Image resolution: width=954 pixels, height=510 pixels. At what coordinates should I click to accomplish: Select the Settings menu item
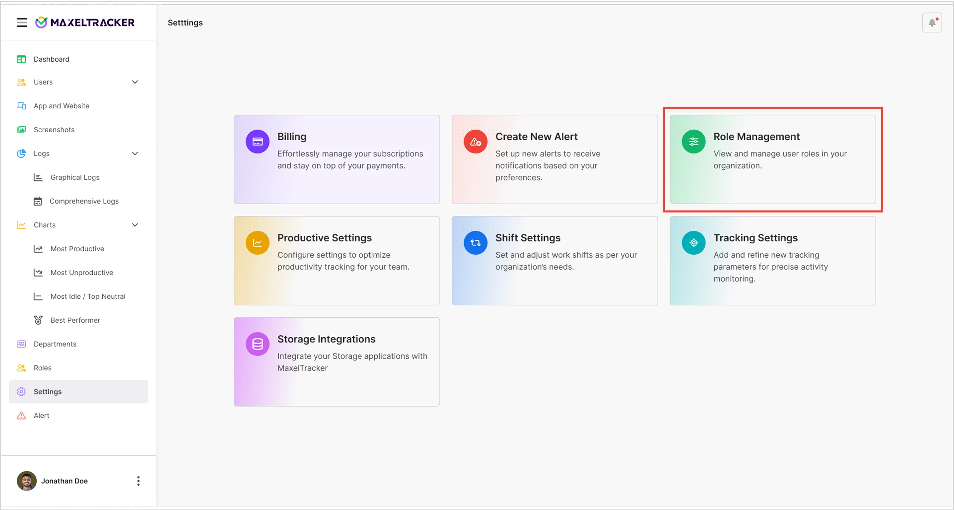click(x=78, y=392)
